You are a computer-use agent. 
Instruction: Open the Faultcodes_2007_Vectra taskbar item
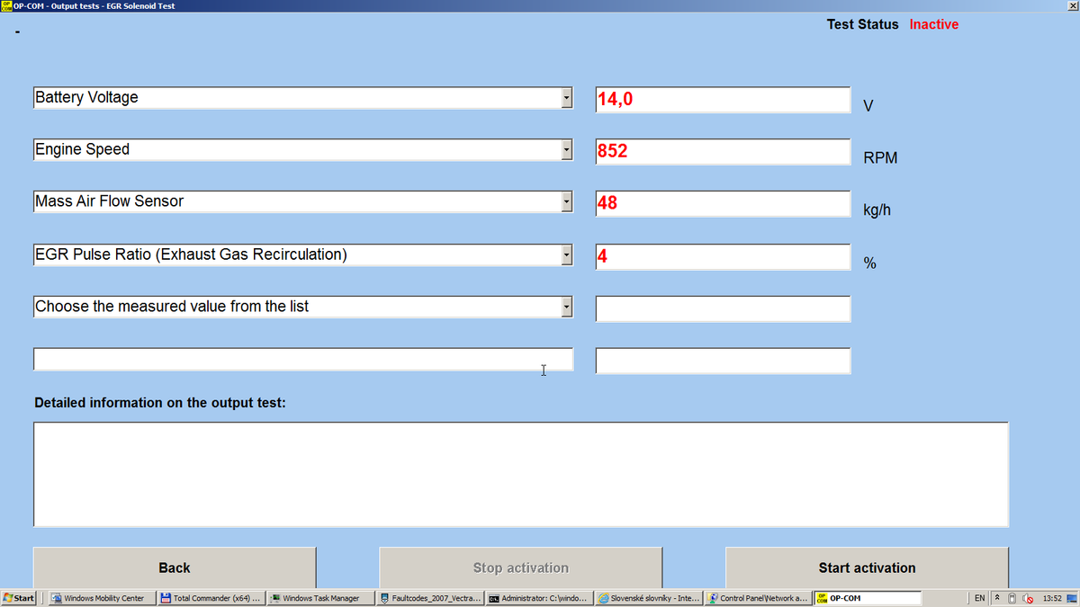point(430,598)
